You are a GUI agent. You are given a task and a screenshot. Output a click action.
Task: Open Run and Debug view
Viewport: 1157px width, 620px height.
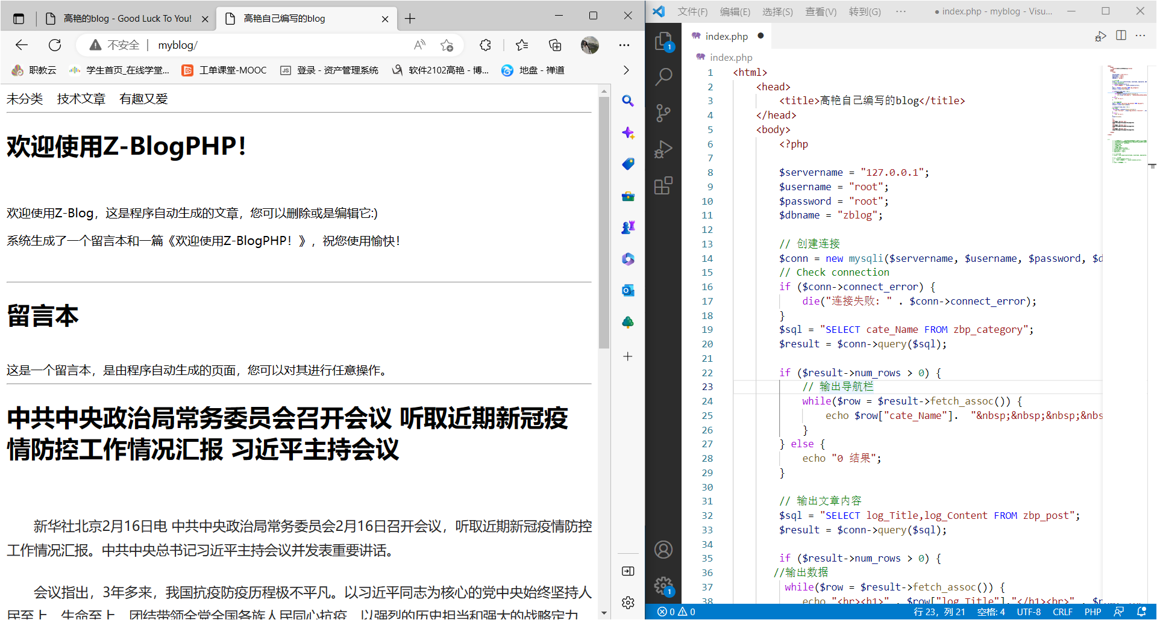[663, 149]
